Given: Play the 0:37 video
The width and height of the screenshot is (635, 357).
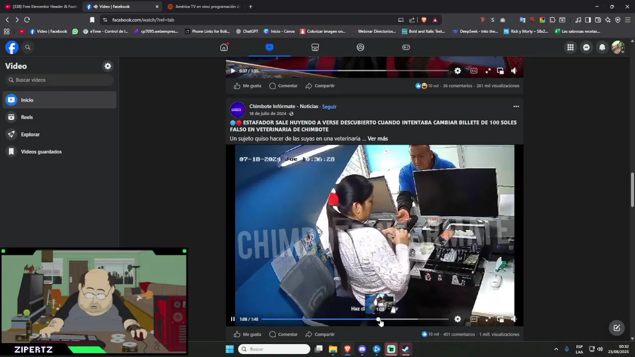Looking at the screenshot, I should 233,71.
